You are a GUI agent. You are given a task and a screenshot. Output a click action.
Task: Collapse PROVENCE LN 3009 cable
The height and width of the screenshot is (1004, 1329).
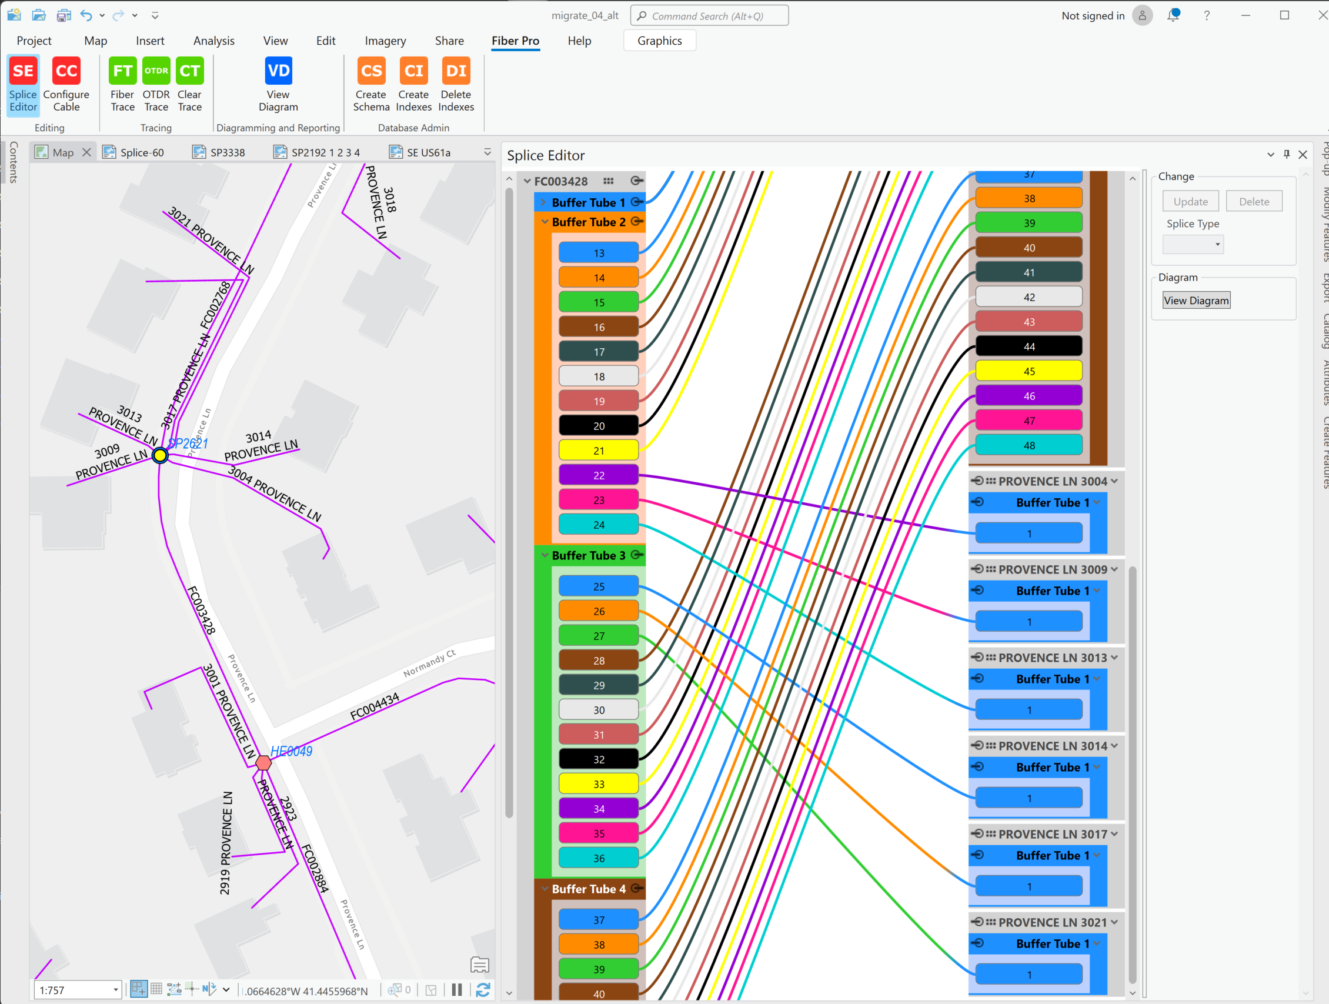click(x=1114, y=569)
